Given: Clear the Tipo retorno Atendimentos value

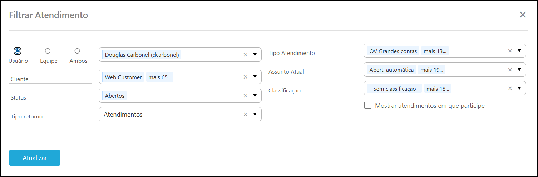Looking at the screenshot, I should pos(245,114).
